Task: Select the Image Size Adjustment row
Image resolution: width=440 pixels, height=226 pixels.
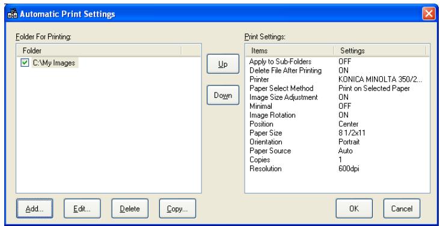Action: point(337,97)
